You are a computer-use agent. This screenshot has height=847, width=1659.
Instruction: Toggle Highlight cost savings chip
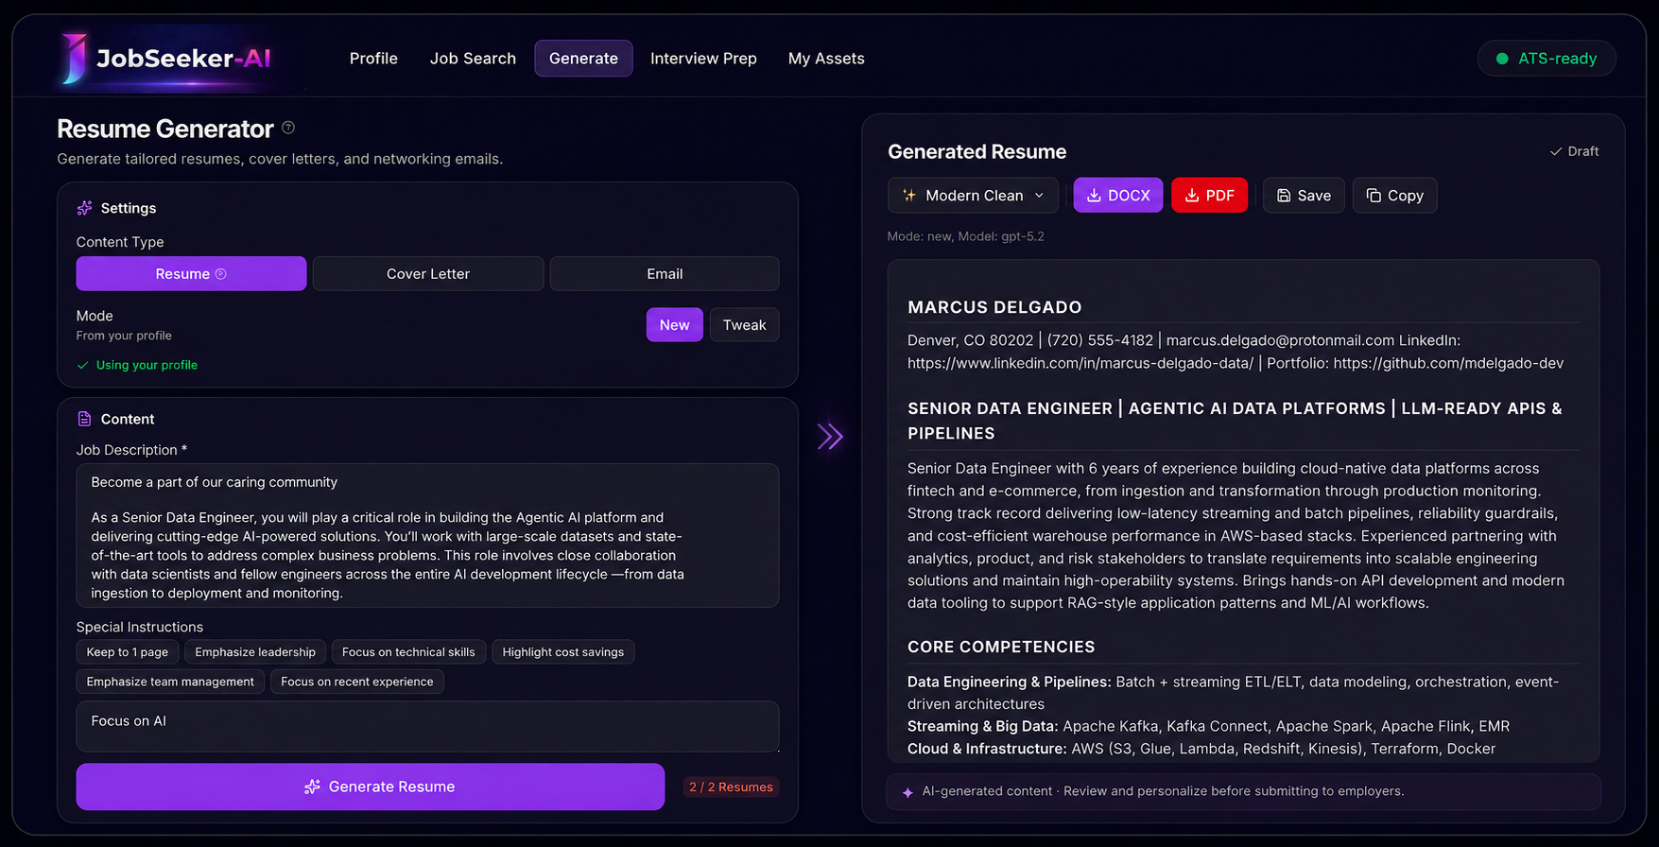563,652
